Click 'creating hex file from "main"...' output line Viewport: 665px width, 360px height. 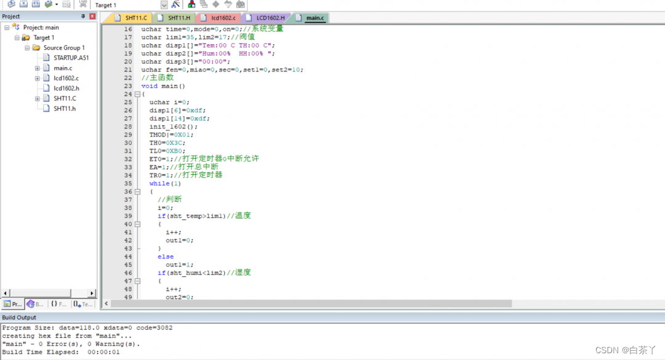tap(67, 336)
